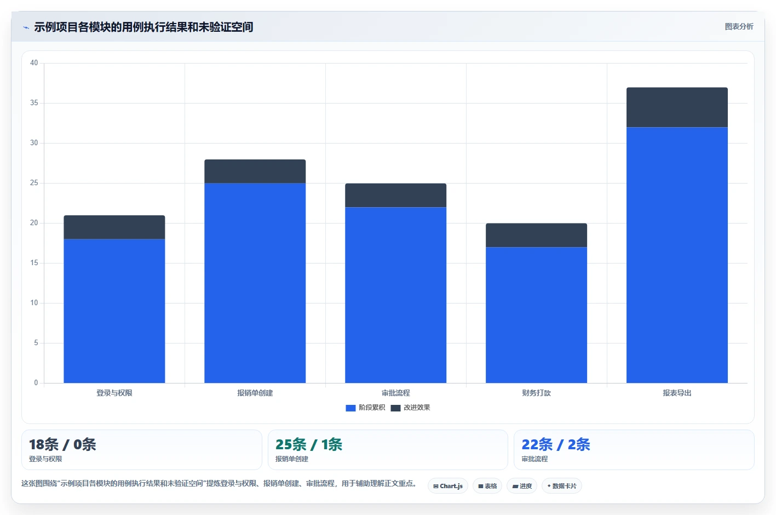Click the 数据卡片 tag chip
Screen dimensions: 776x515
tap(562, 486)
